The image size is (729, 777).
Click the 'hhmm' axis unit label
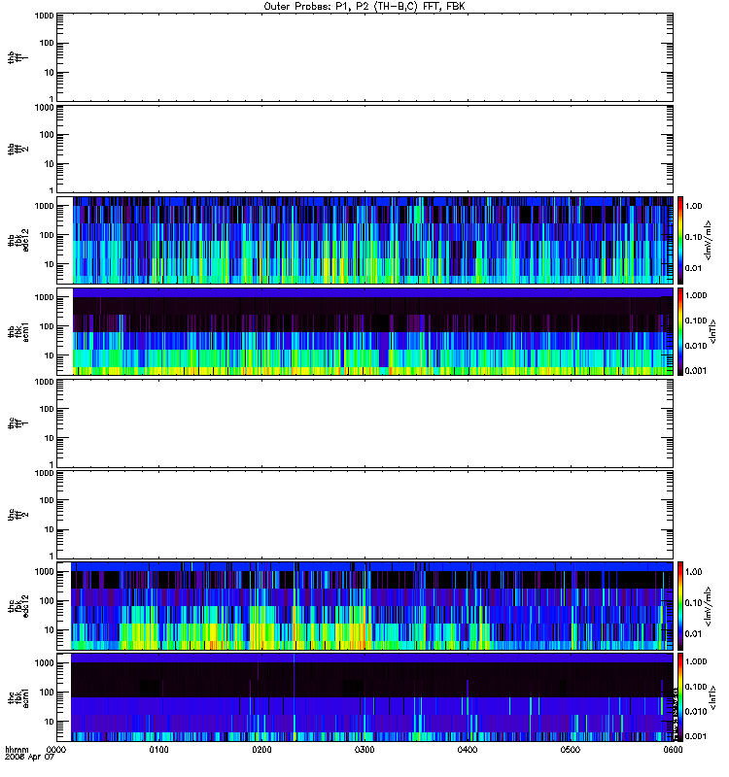pyautogui.click(x=17, y=750)
